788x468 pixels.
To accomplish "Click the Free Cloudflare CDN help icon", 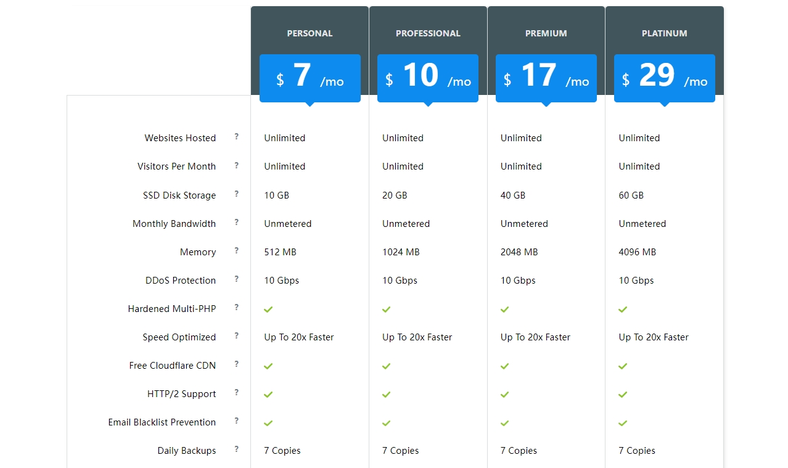I will pyautogui.click(x=236, y=364).
